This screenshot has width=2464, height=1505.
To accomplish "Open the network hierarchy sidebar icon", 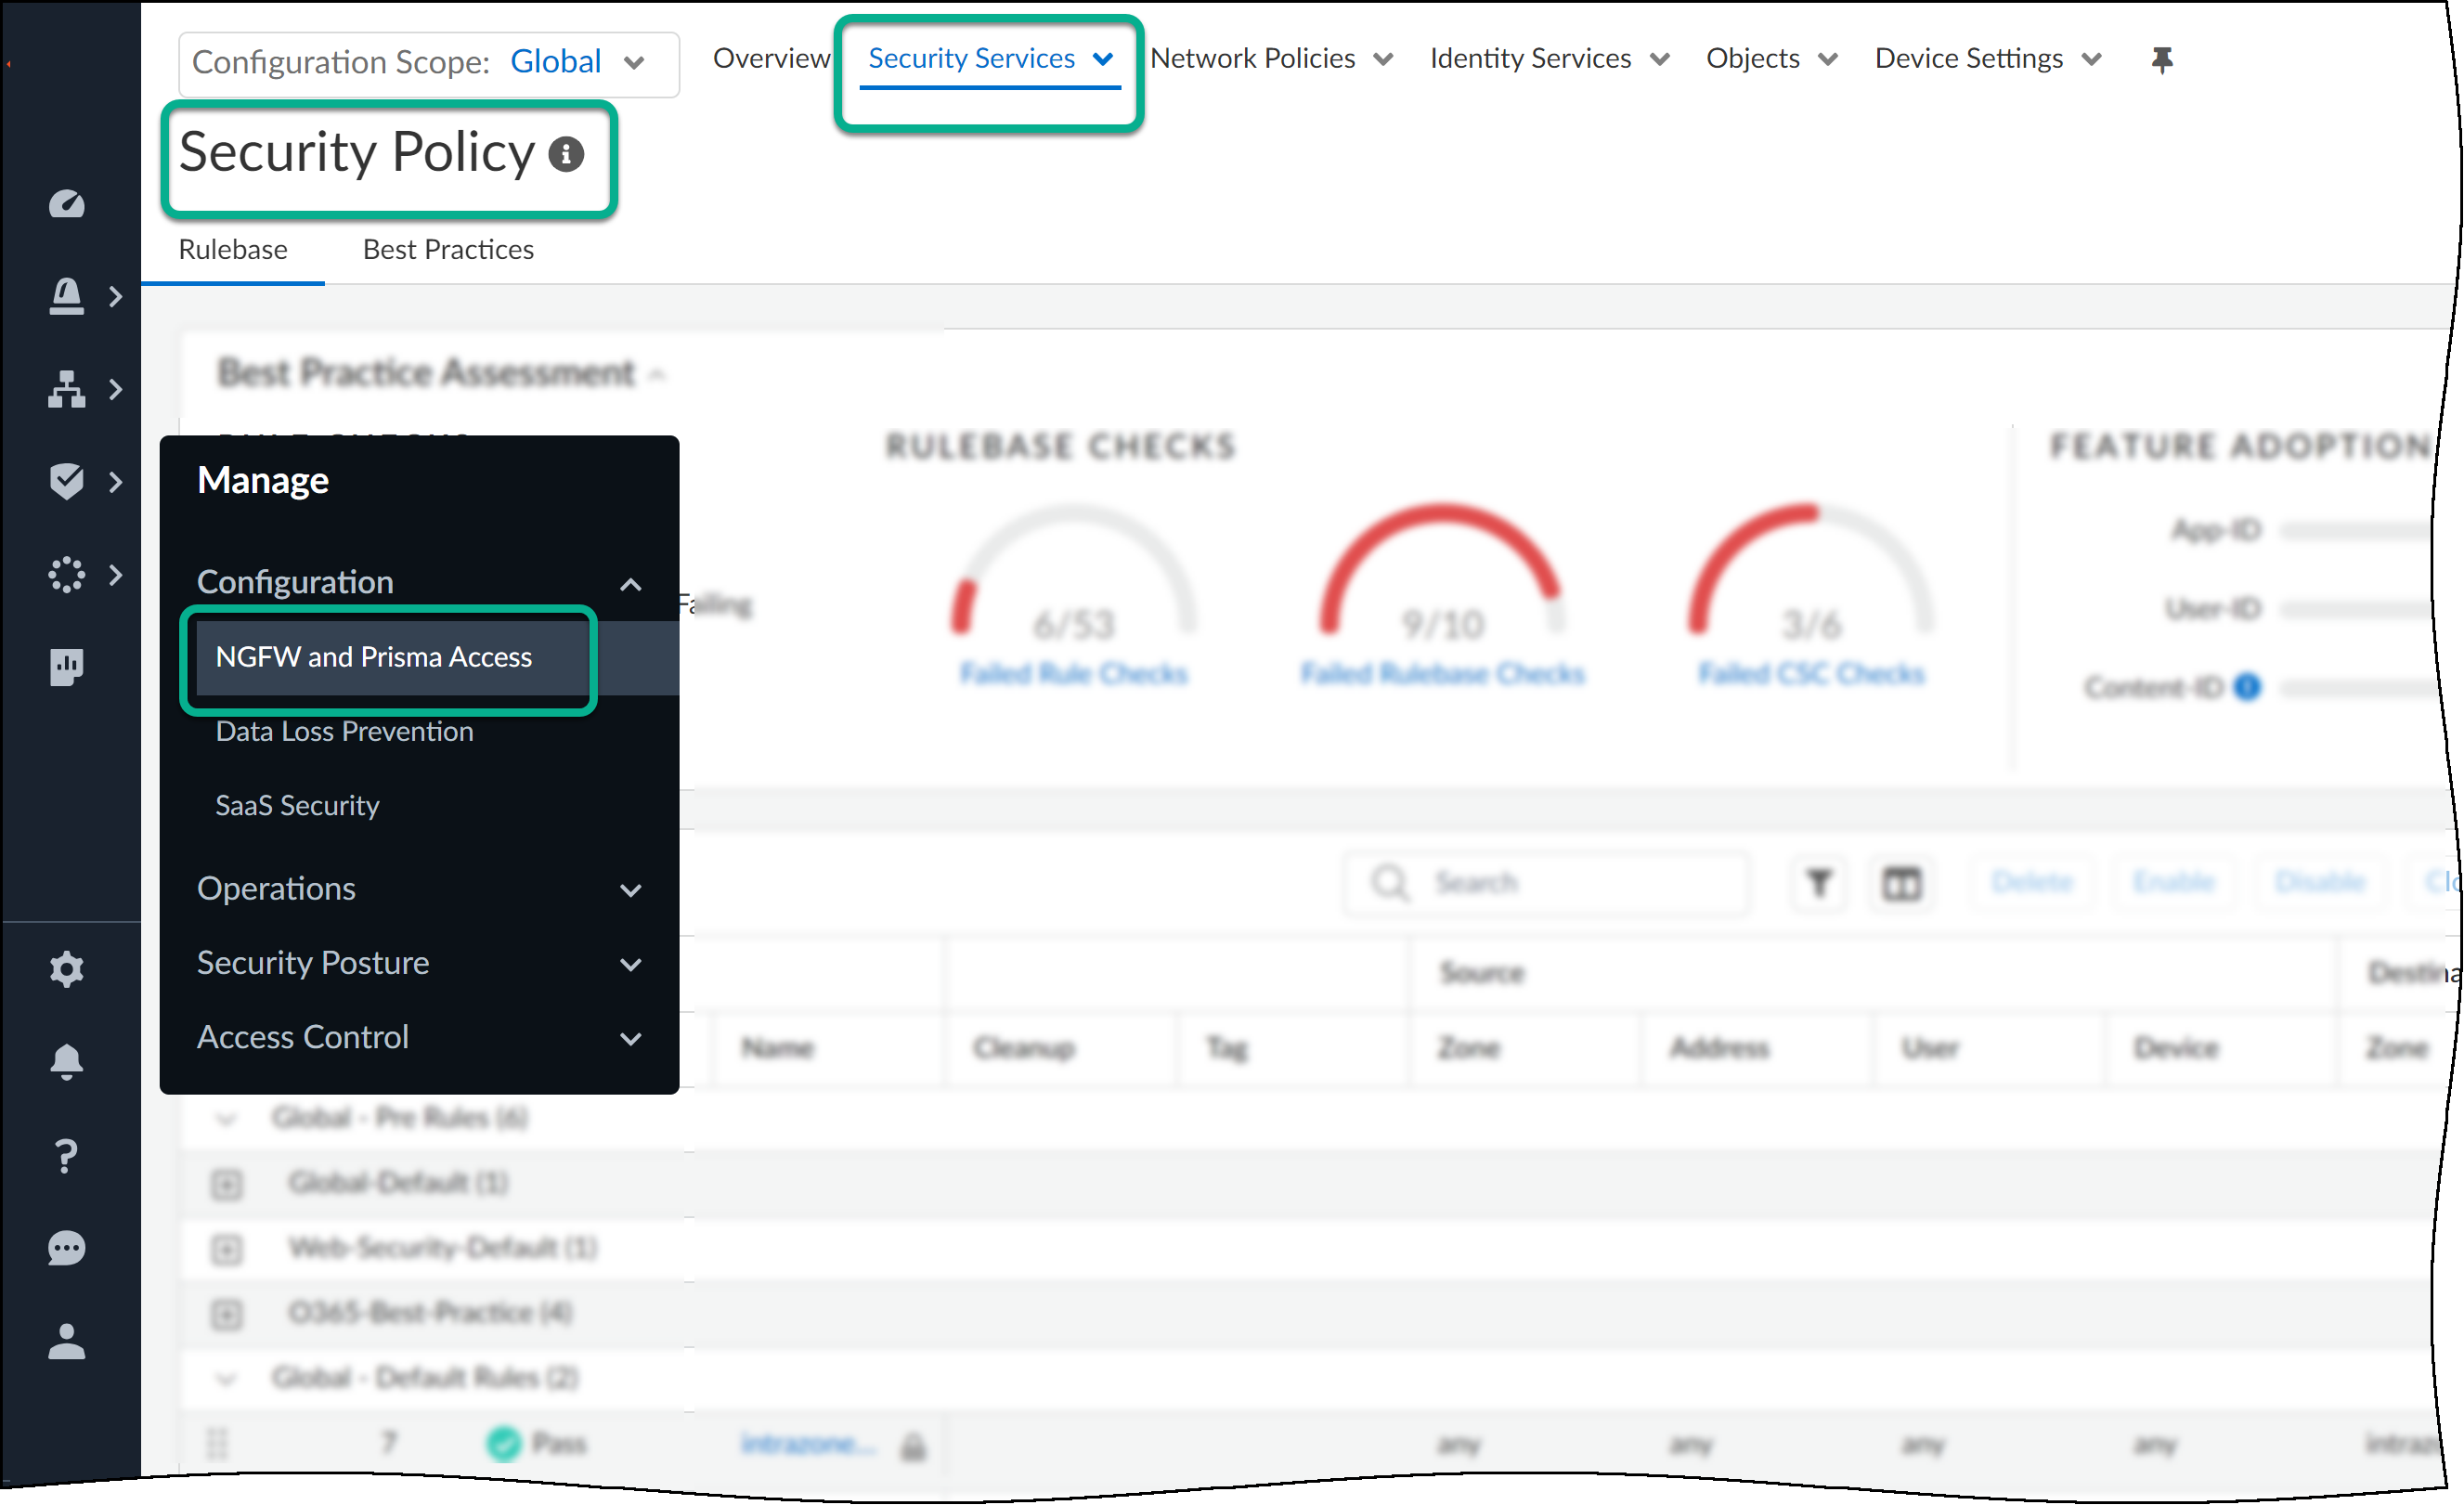I will [66, 389].
